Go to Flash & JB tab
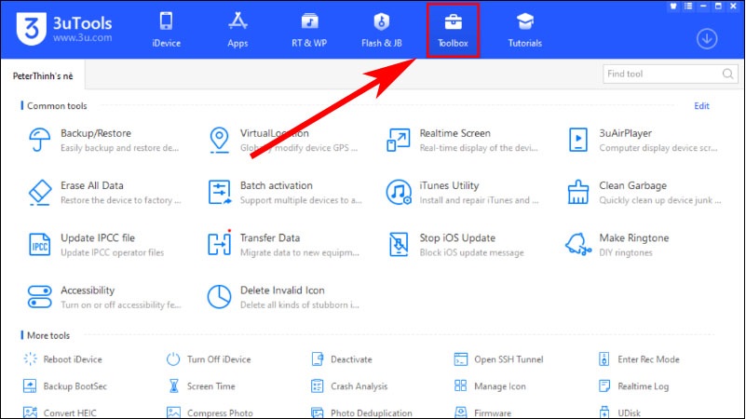Viewport: 746px width, 419px height. (x=382, y=30)
